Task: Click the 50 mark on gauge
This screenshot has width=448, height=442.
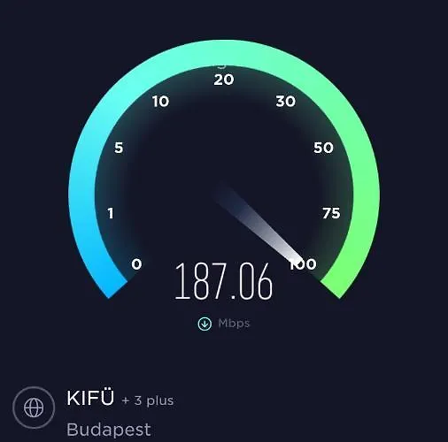Action: click(323, 148)
